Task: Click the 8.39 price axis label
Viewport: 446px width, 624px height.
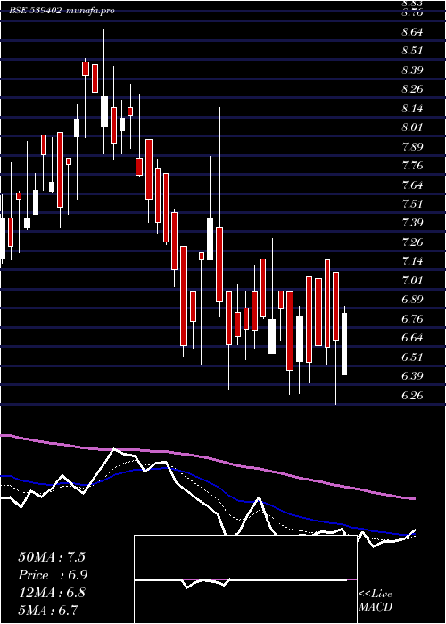Action: coord(412,70)
